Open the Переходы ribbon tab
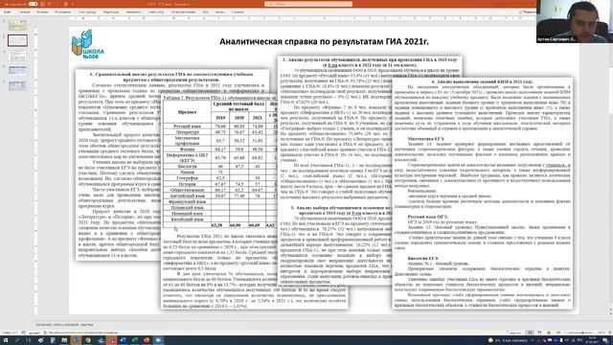613x345 pixels. tap(111, 12)
